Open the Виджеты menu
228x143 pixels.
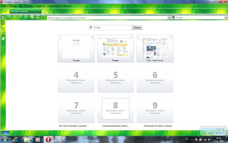(x=40, y=6)
